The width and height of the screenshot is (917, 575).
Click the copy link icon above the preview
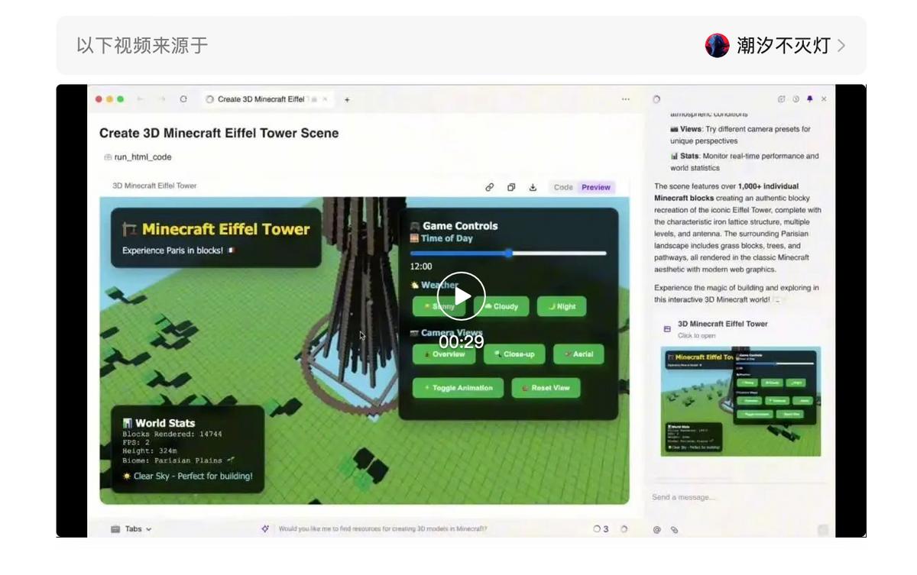click(x=490, y=187)
